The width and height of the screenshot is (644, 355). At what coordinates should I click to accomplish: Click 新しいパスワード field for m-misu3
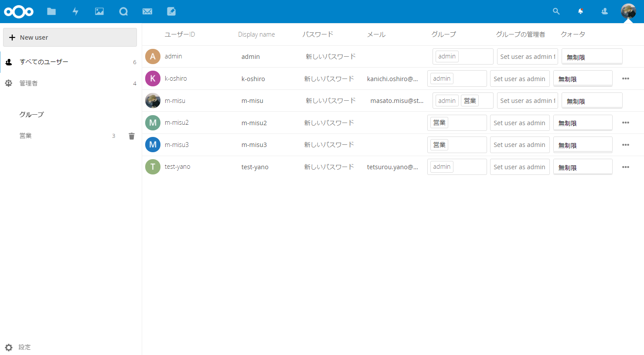(329, 144)
